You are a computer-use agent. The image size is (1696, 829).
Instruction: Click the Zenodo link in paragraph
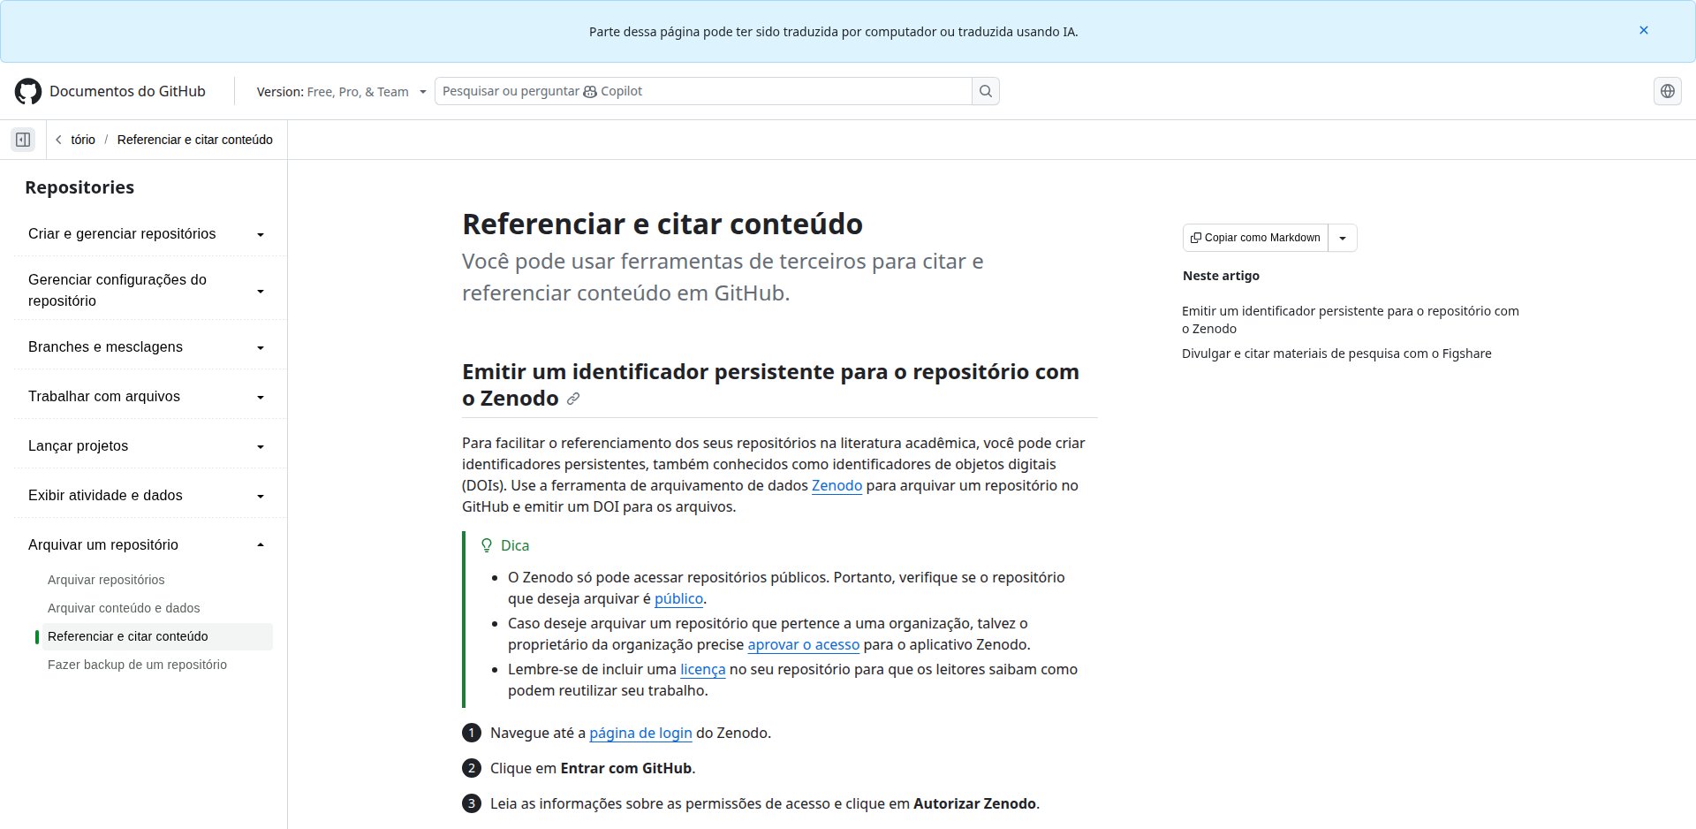click(x=837, y=485)
